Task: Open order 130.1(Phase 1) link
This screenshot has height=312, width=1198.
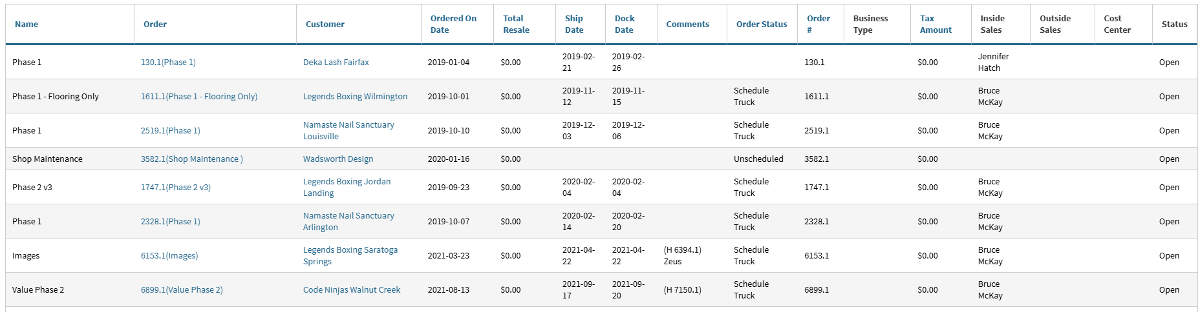Action: point(168,63)
